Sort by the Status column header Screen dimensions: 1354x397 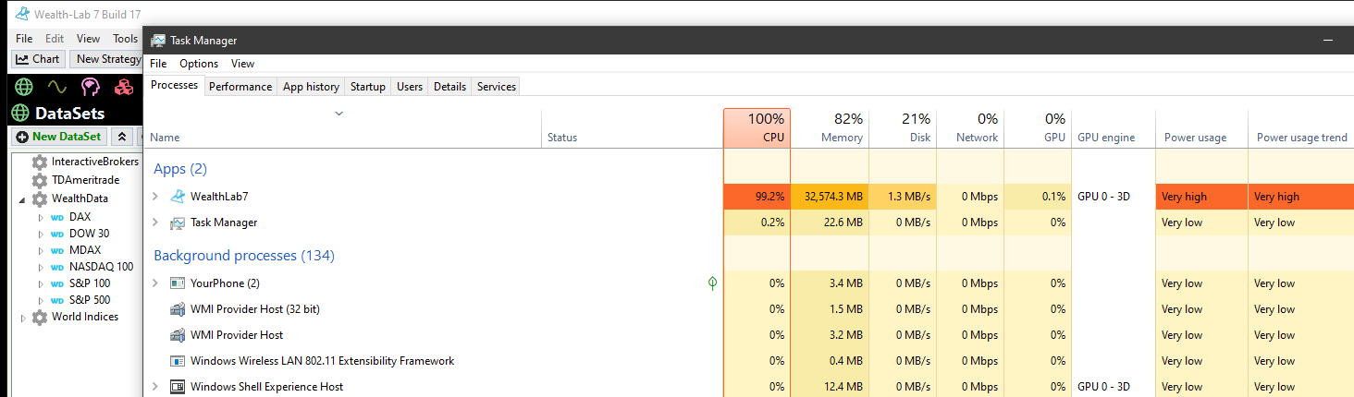pos(633,128)
